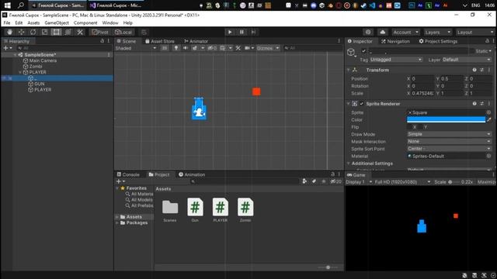Open Transform component presets icon
This screenshot has height=279, width=497.
(481, 70)
